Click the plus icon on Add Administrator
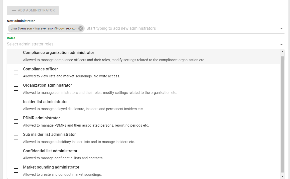The image size is (290, 179). (14, 10)
